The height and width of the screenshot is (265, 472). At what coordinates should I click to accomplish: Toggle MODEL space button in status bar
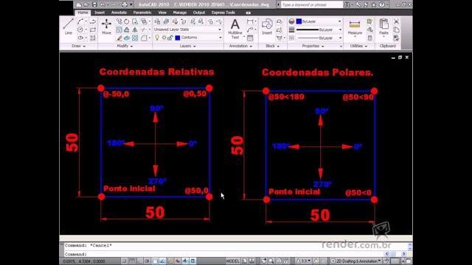coord(232,261)
